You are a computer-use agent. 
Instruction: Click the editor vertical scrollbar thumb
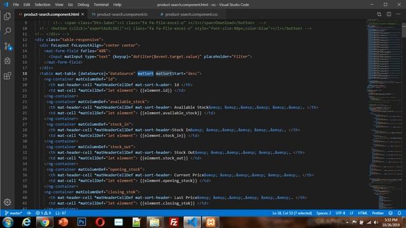pyautogui.click(x=404, y=30)
